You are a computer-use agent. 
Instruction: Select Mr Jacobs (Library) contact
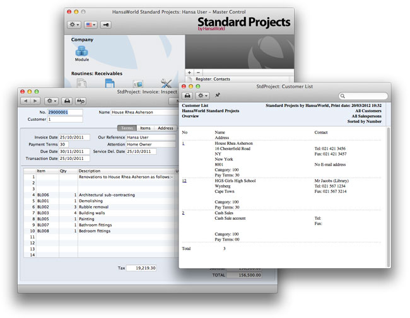click(x=331, y=181)
